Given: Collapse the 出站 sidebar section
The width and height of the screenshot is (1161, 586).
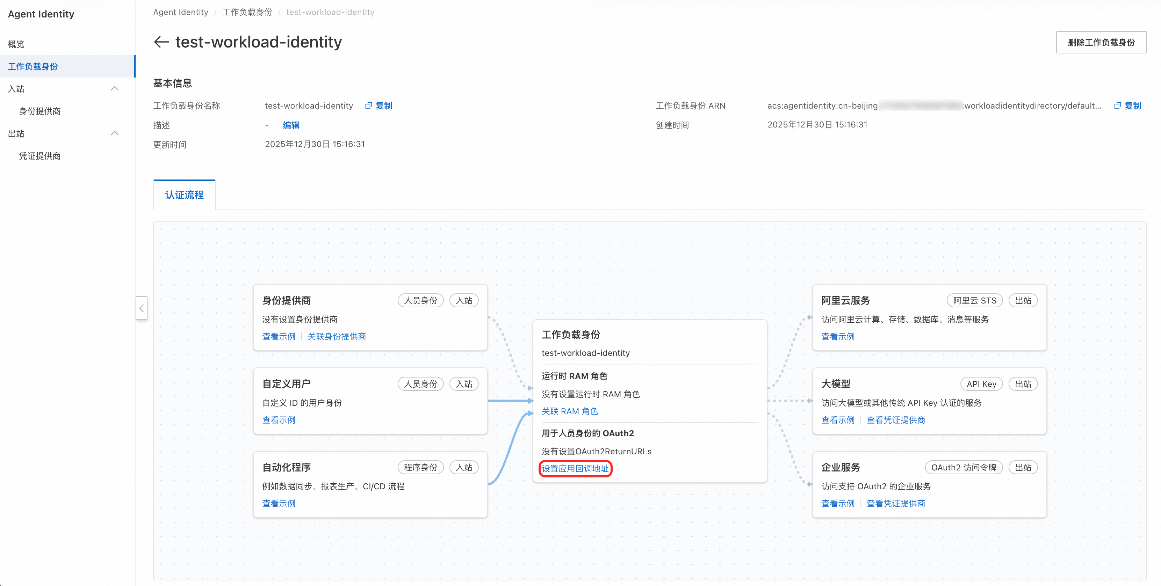Looking at the screenshot, I should (115, 133).
